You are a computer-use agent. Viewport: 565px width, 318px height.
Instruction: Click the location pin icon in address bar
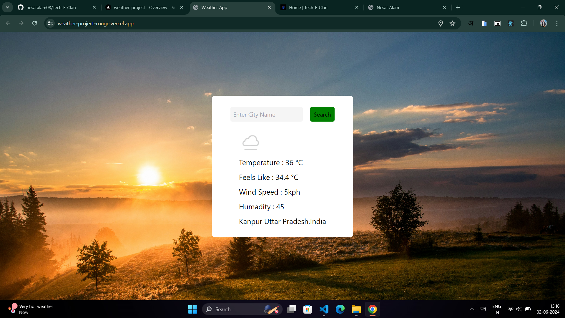(x=441, y=24)
